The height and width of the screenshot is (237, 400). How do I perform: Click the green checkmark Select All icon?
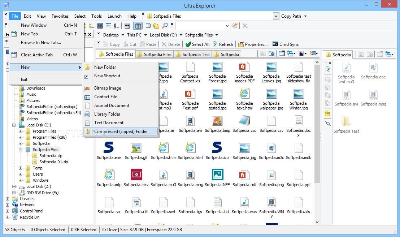188,44
